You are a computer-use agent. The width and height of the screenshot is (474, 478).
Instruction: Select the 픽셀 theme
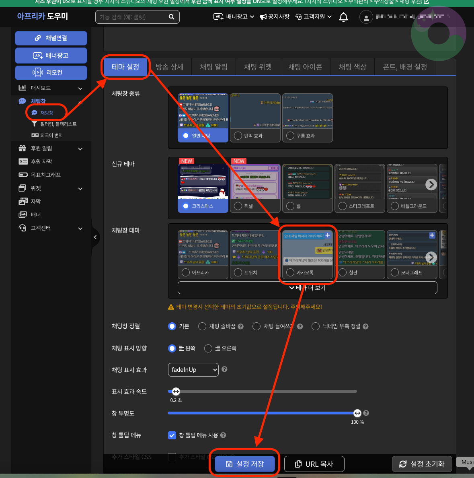[x=255, y=188]
